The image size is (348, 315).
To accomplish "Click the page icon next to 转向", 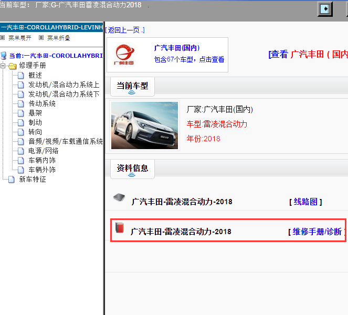I will pyautogui.click(x=21, y=132).
